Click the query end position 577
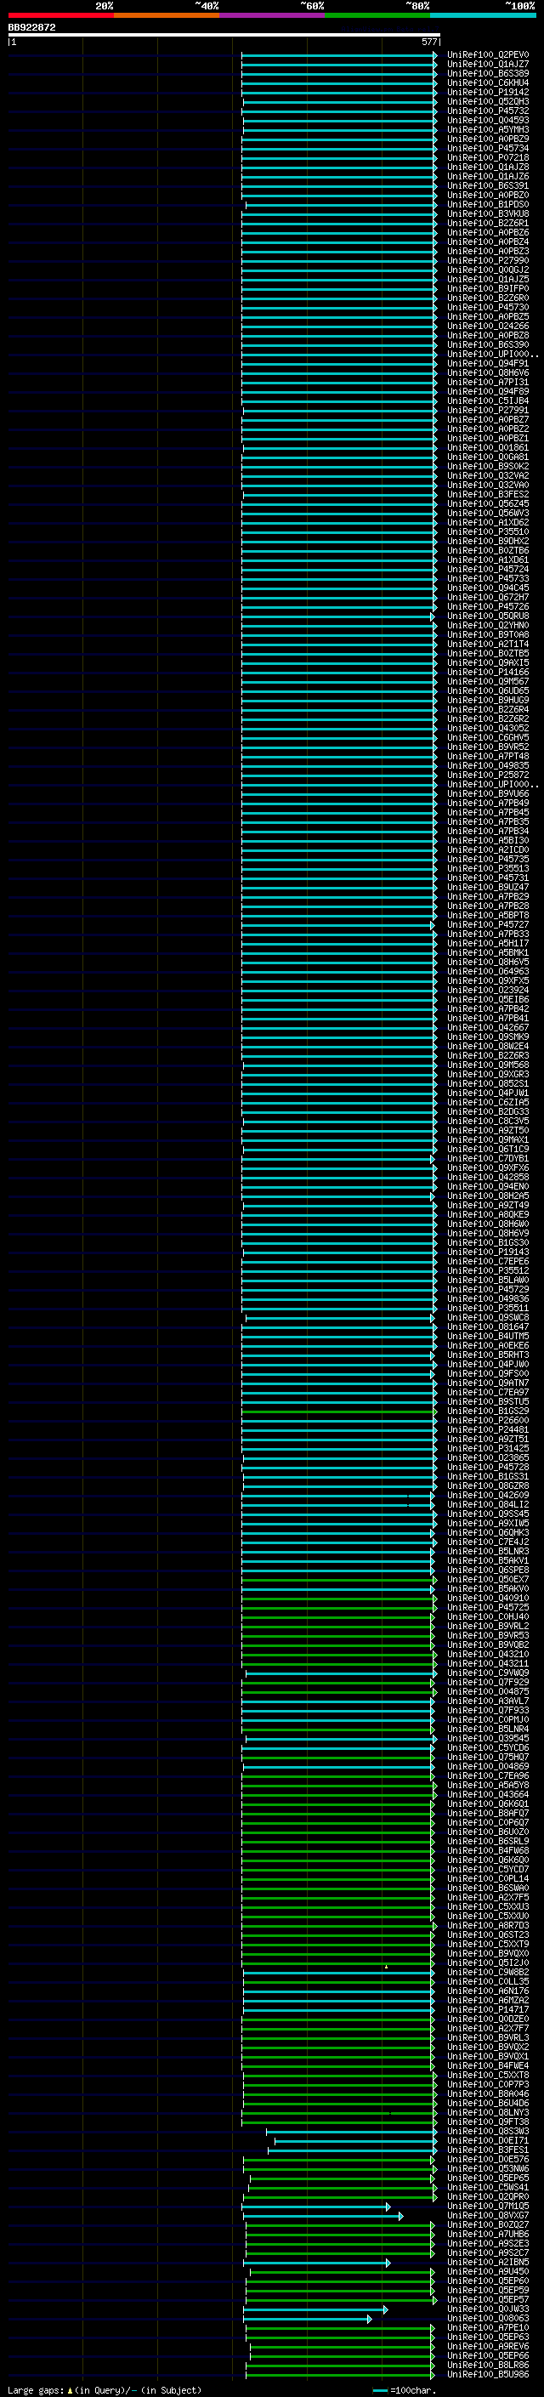Screen dimensions: 544x2397 (x=428, y=42)
